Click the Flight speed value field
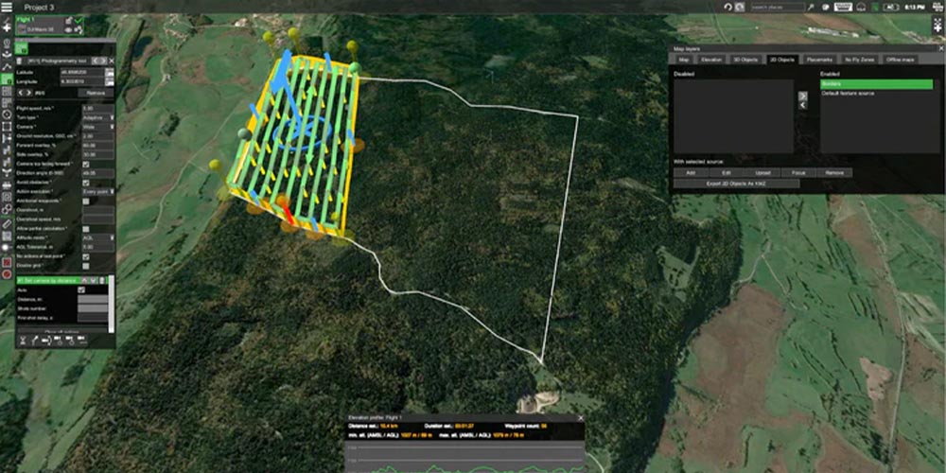The height and width of the screenshot is (473, 946). tap(98, 109)
